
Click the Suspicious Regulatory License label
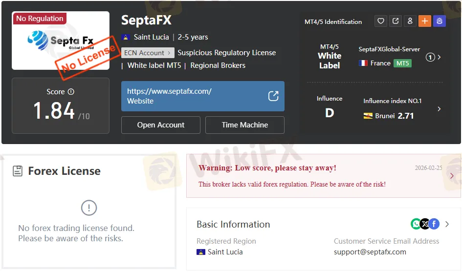(x=226, y=53)
